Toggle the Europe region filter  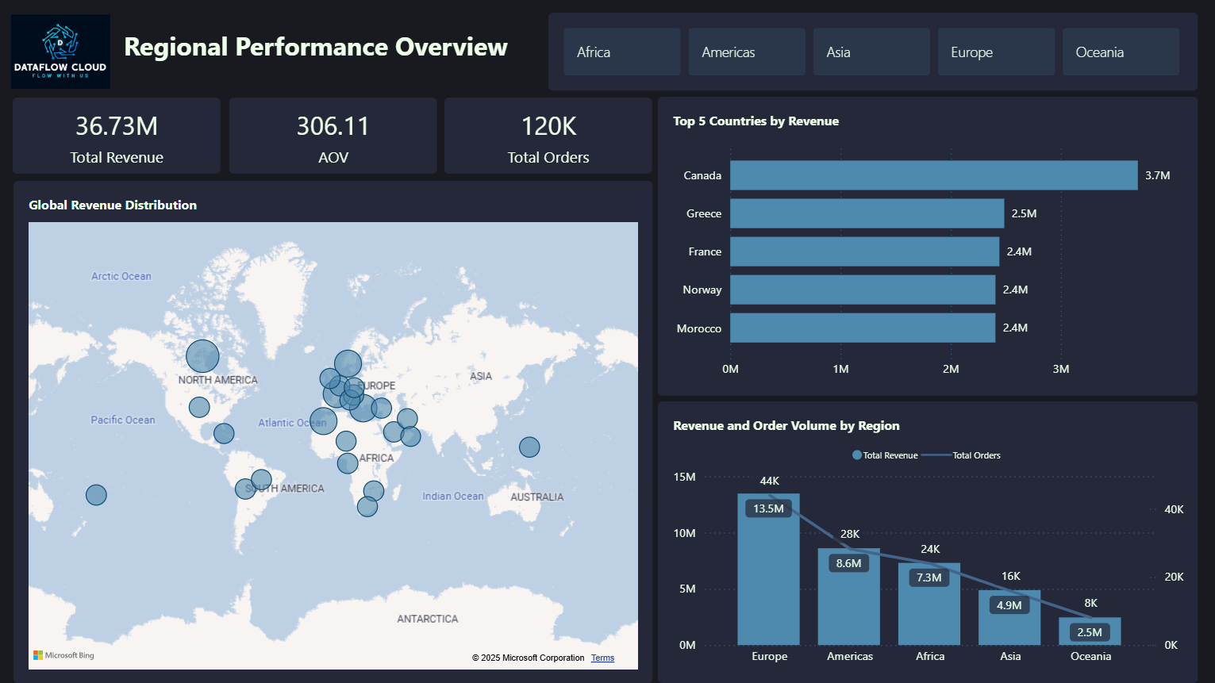(x=996, y=52)
